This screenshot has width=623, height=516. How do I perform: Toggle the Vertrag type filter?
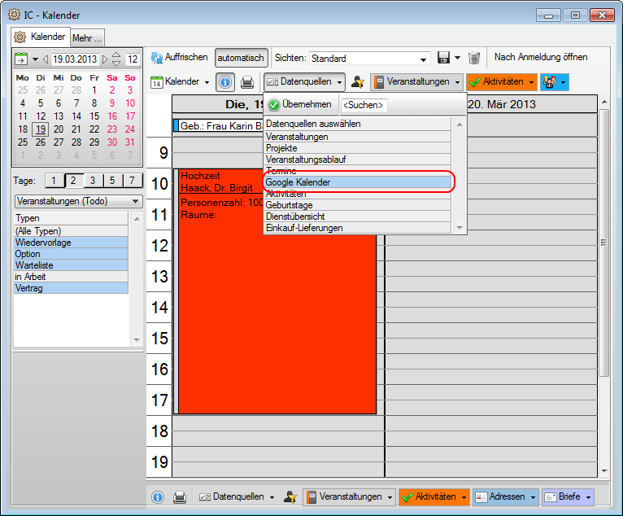(x=71, y=288)
